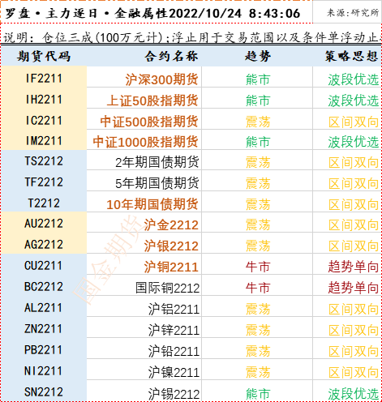
Task: Select the 2年期国债期货 contract name
Action: [x=157, y=163]
